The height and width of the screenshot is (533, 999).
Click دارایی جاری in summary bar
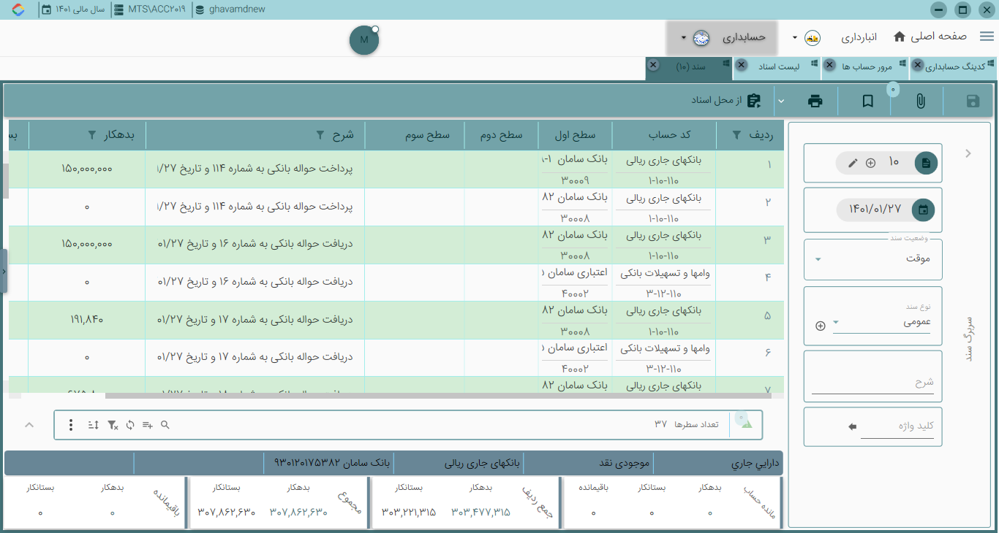pos(756,463)
